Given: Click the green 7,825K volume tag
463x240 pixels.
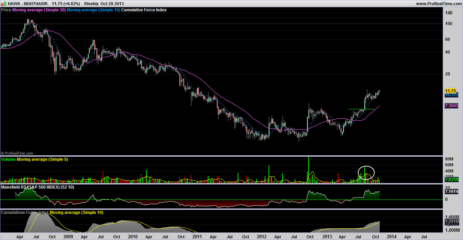Looking at the screenshot, I should (451, 179).
